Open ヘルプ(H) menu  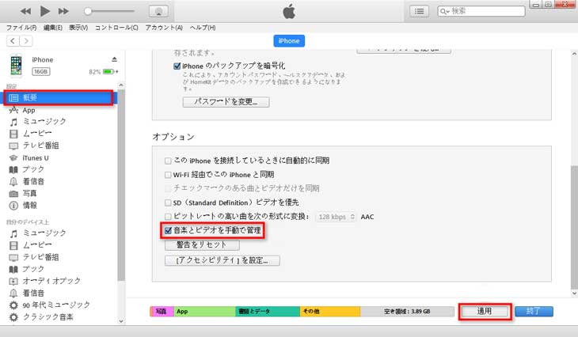(203, 28)
